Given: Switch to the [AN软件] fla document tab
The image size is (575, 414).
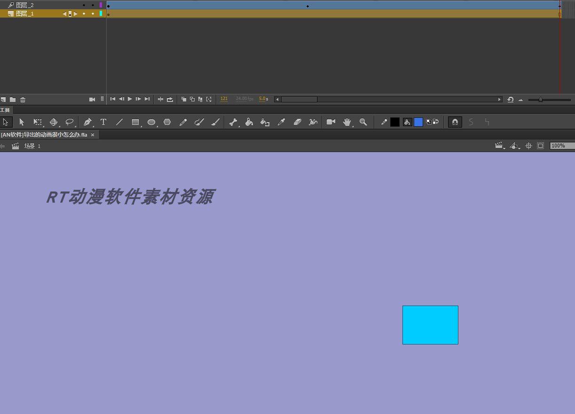Looking at the screenshot, I should coord(44,135).
